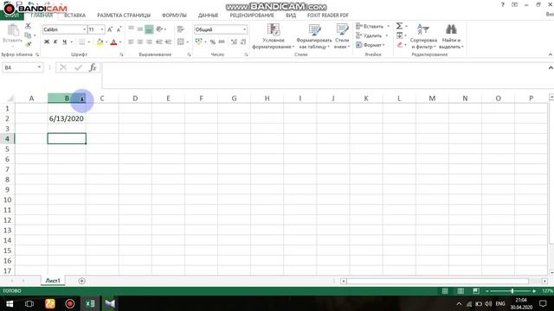
Task: Toggle align text left
Action: [131, 42]
